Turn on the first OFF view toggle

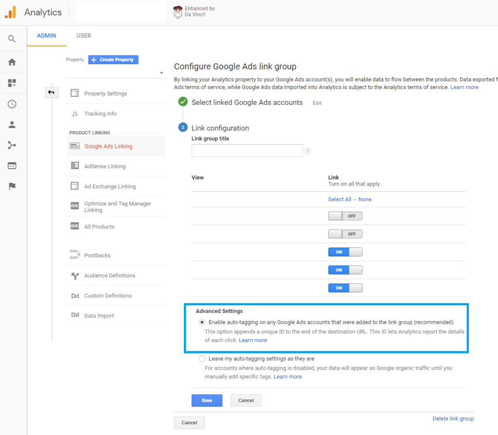(345, 216)
